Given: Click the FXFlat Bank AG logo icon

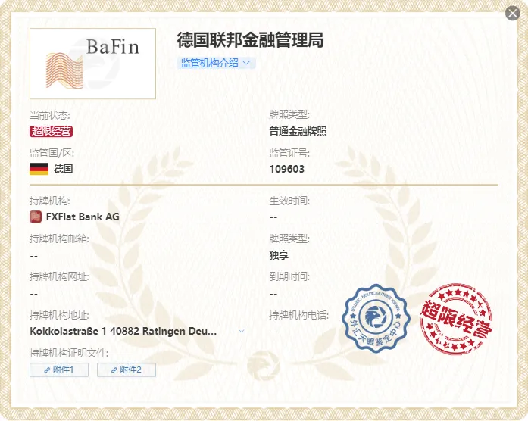Looking at the screenshot, I should click(36, 217).
